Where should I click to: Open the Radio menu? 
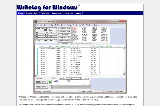click(57, 25)
